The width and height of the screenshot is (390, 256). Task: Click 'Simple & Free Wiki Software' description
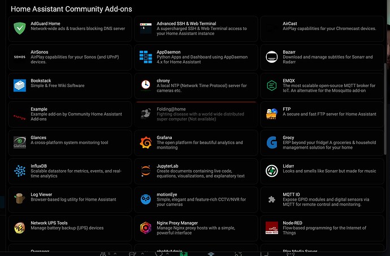point(58,85)
